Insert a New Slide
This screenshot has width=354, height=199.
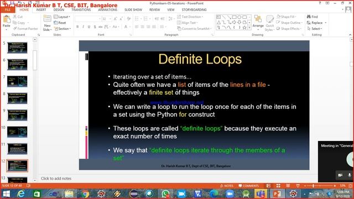[47, 23]
